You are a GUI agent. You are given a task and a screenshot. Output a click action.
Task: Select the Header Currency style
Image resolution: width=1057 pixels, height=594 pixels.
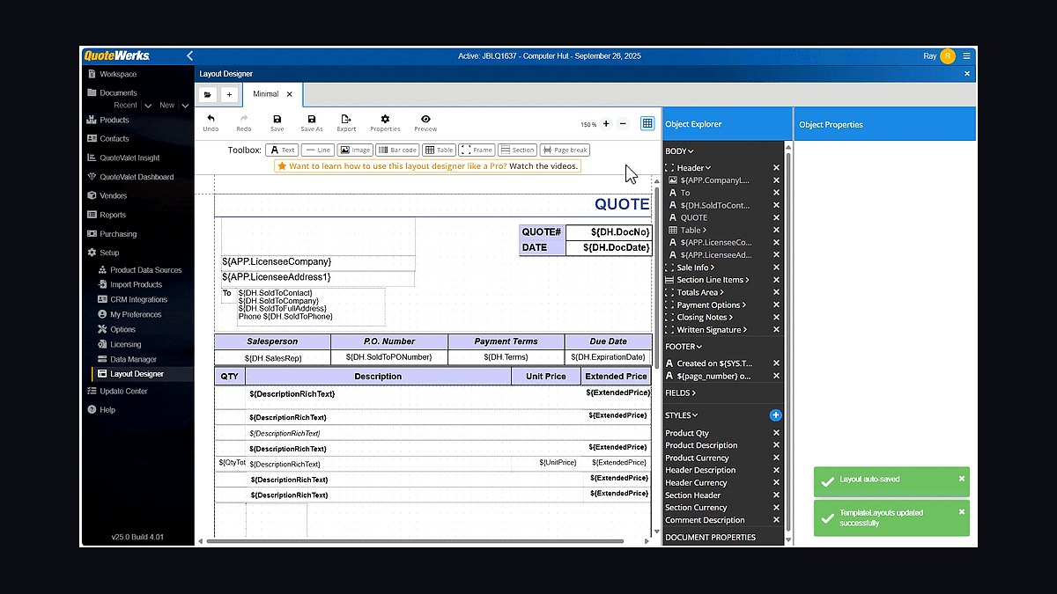696,482
